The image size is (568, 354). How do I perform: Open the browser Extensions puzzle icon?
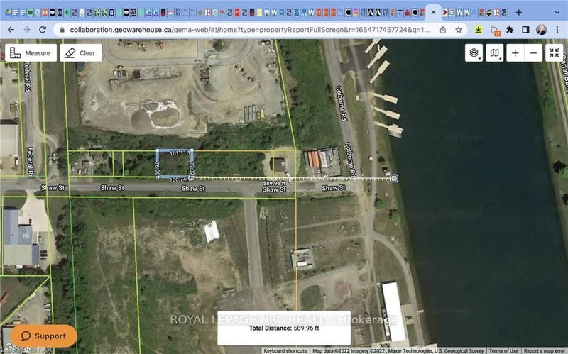click(x=508, y=30)
